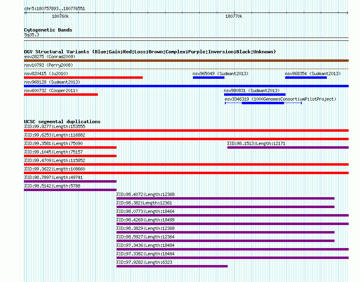Select duplication %ID:98.7897|Length:49741
Viewport: 360px width, 282px height.
click(x=70, y=181)
